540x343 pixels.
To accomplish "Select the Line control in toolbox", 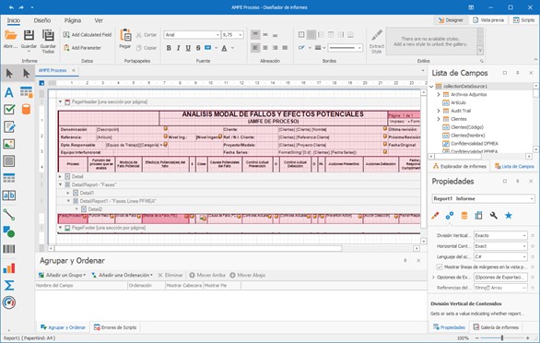I will [9, 215].
